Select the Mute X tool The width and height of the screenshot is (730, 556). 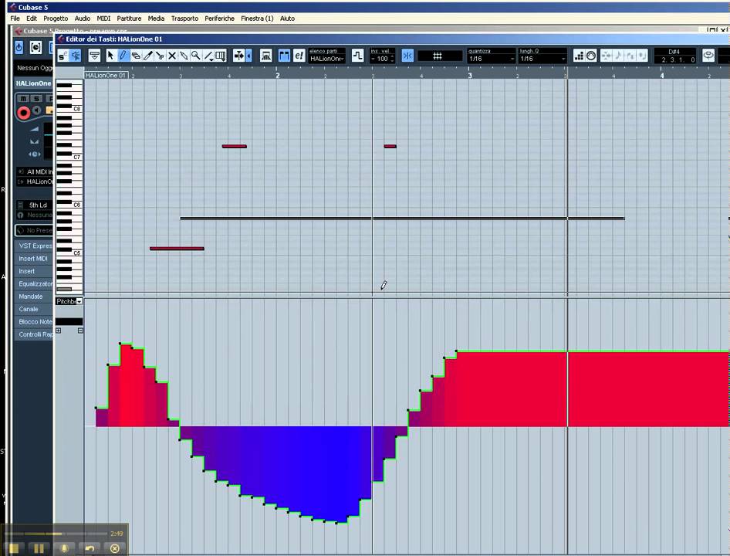[x=172, y=56]
